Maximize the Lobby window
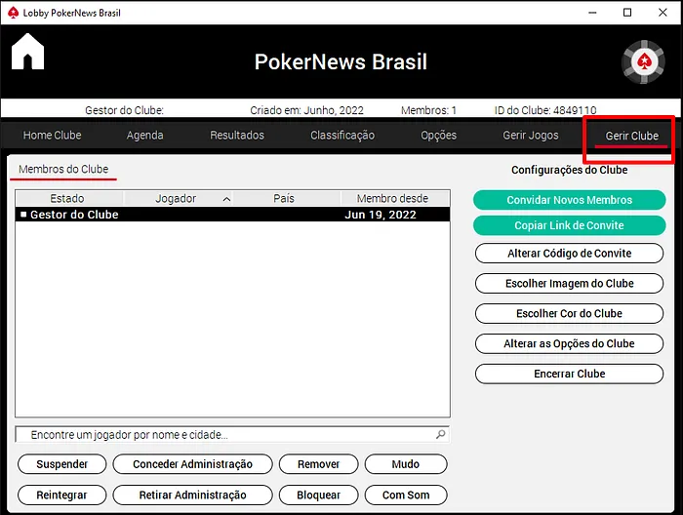This screenshot has height=515, width=683. [x=627, y=13]
